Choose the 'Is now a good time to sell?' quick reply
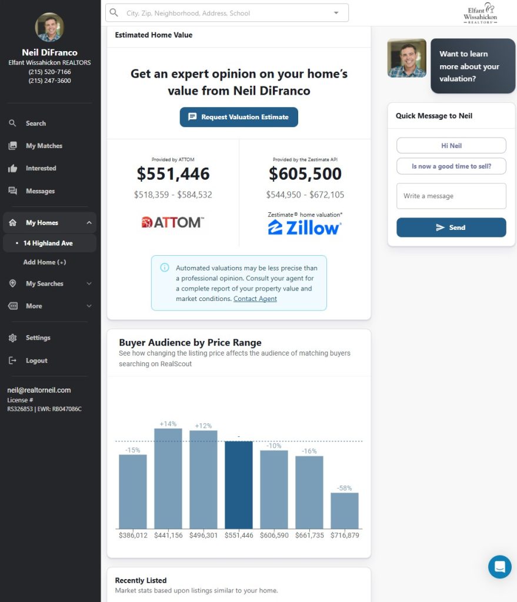517x602 pixels. 451,166
